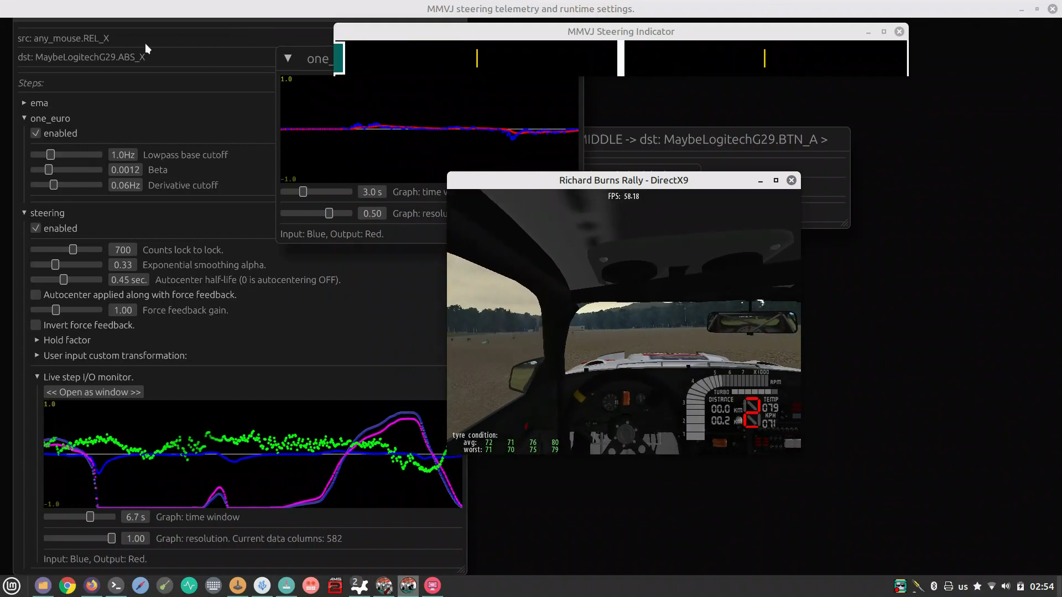Click the AMS2 taskbar icon
1062x597 pixels.
[335, 585]
